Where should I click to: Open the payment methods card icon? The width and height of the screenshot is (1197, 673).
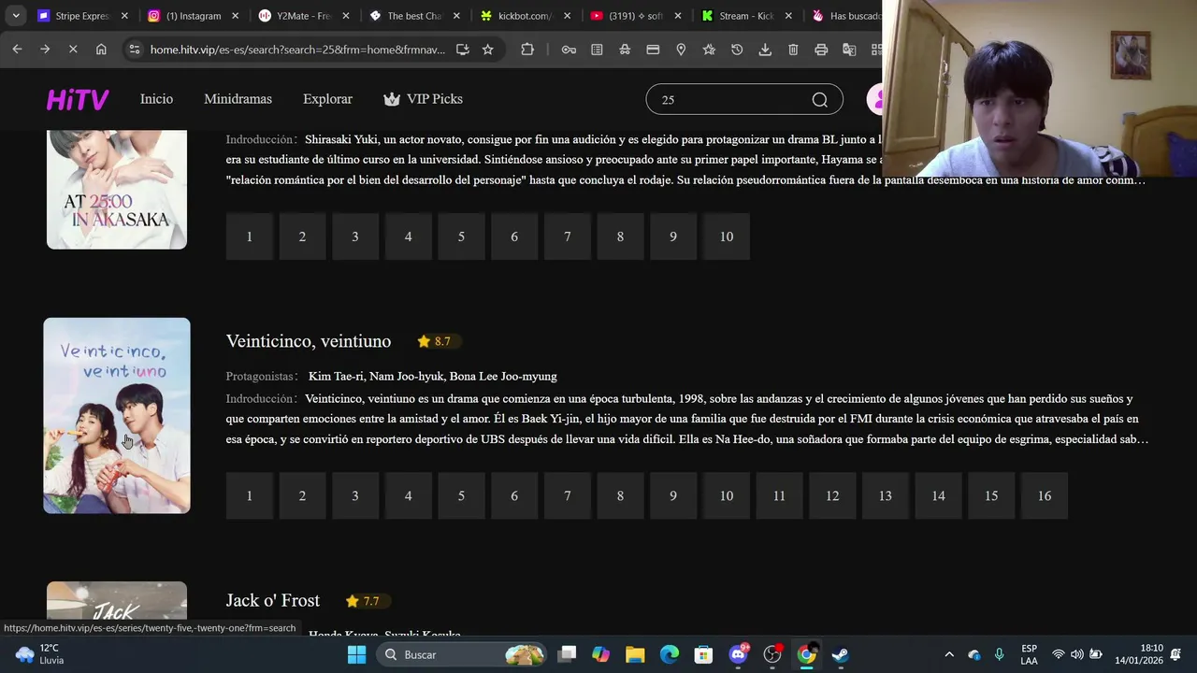tap(653, 50)
